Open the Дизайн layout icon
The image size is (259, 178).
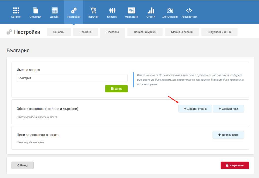(55, 11)
